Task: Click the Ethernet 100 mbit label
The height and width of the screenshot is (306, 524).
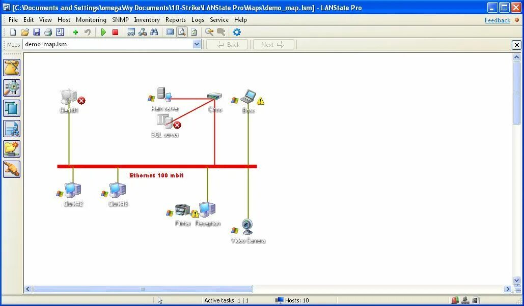Action: 156,175
